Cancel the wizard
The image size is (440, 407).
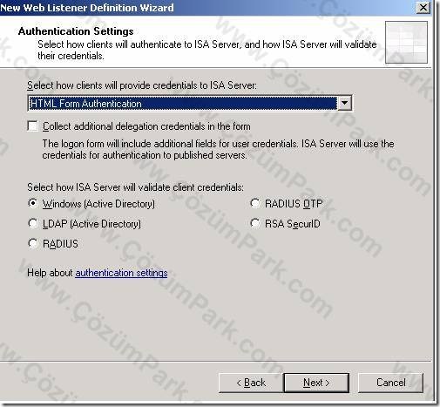[390, 383]
